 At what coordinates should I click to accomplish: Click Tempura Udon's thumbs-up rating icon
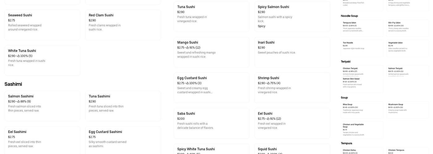350,26
